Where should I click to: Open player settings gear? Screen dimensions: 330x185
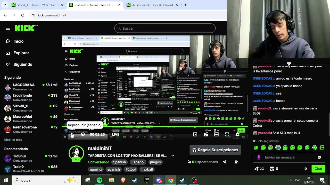237,134
